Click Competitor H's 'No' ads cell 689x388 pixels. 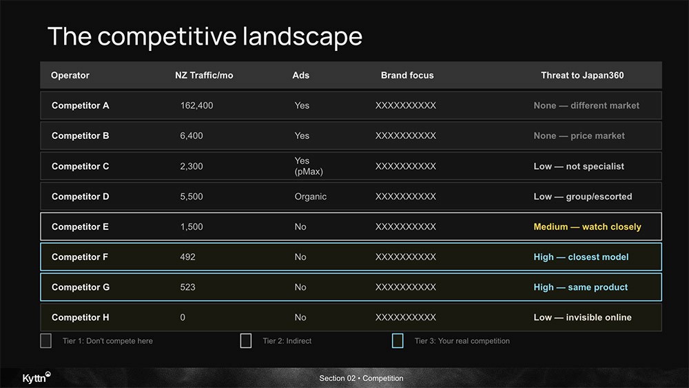[x=300, y=317]
